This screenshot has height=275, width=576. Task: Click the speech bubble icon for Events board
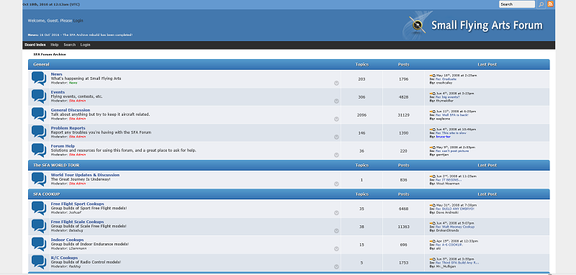click(x=39, y=96)
